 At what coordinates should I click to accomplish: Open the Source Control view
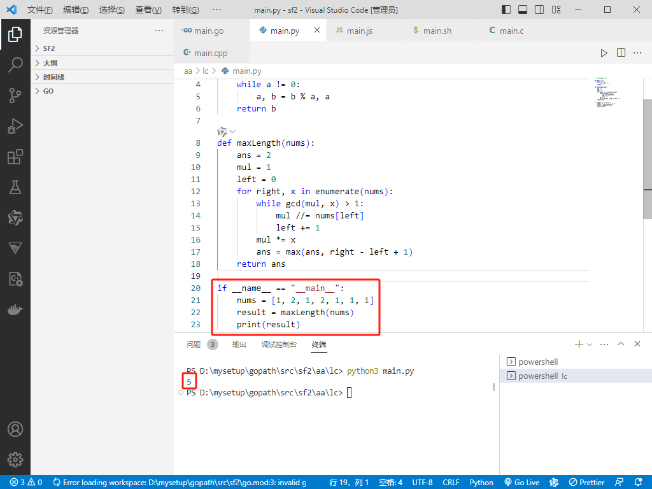click(x=15, y=96)
